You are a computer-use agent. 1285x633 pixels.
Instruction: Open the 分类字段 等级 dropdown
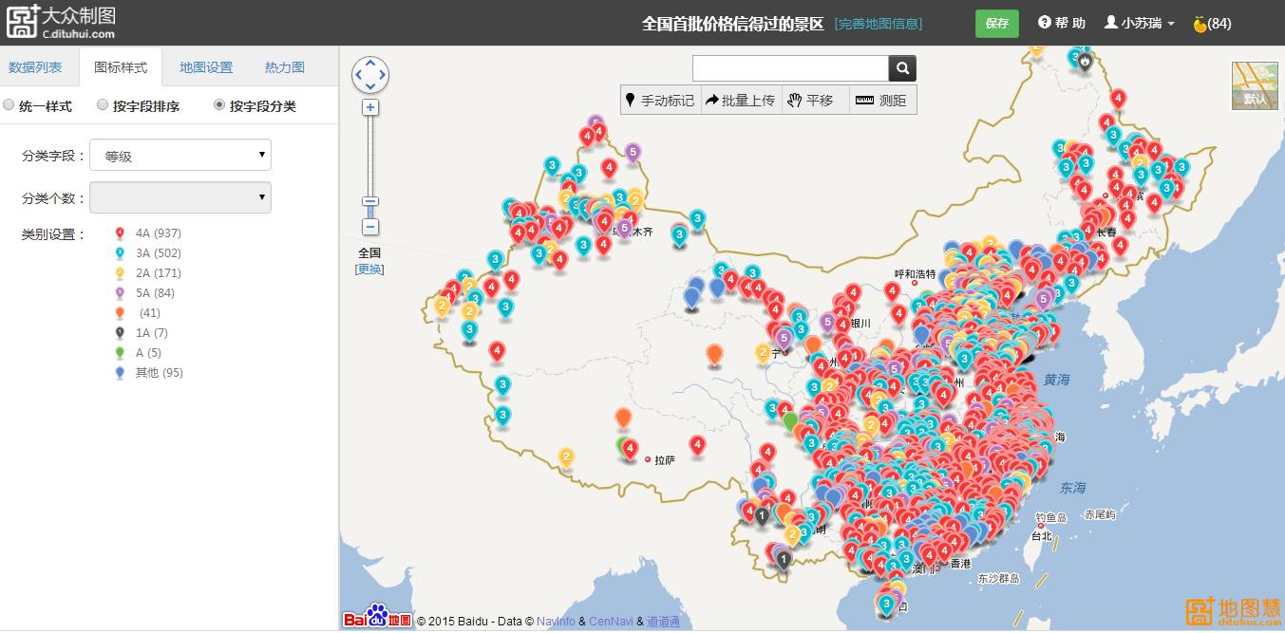[180, 156]
